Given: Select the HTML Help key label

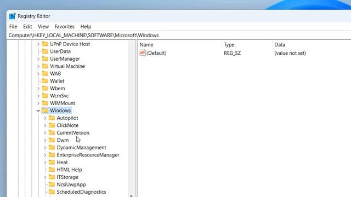Looking at the screenshot, I should click(70, 170).
